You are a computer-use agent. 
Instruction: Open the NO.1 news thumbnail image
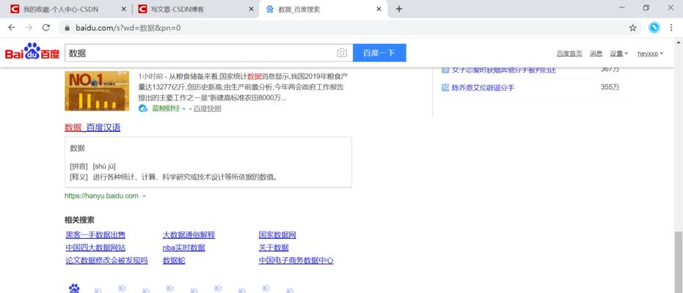click(x=97, y=92)
